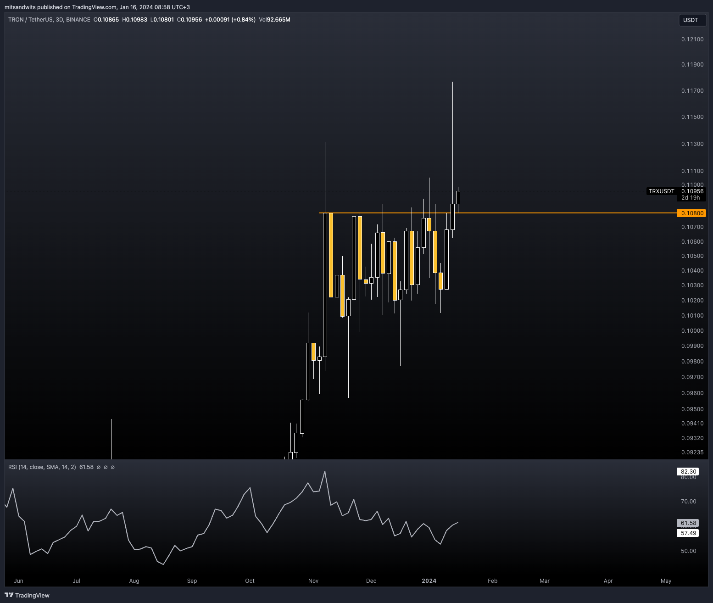
Task: Click price axis label 0.10200
Action: 692,301
